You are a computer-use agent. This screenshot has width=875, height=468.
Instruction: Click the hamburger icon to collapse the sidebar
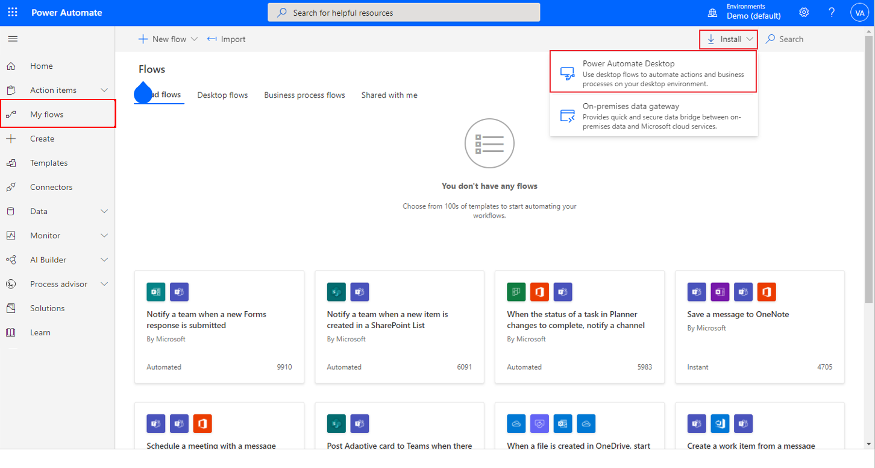point(12,39)
